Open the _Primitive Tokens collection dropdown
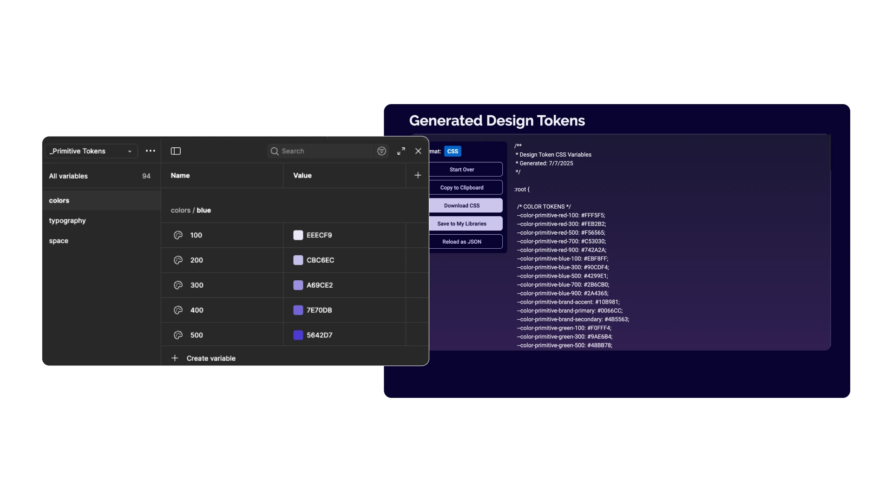Screen dimensions: 892x502 91,151
